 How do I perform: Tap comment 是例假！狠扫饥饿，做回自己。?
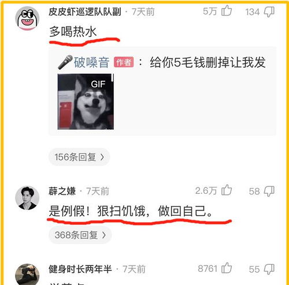tap(131, 211)
